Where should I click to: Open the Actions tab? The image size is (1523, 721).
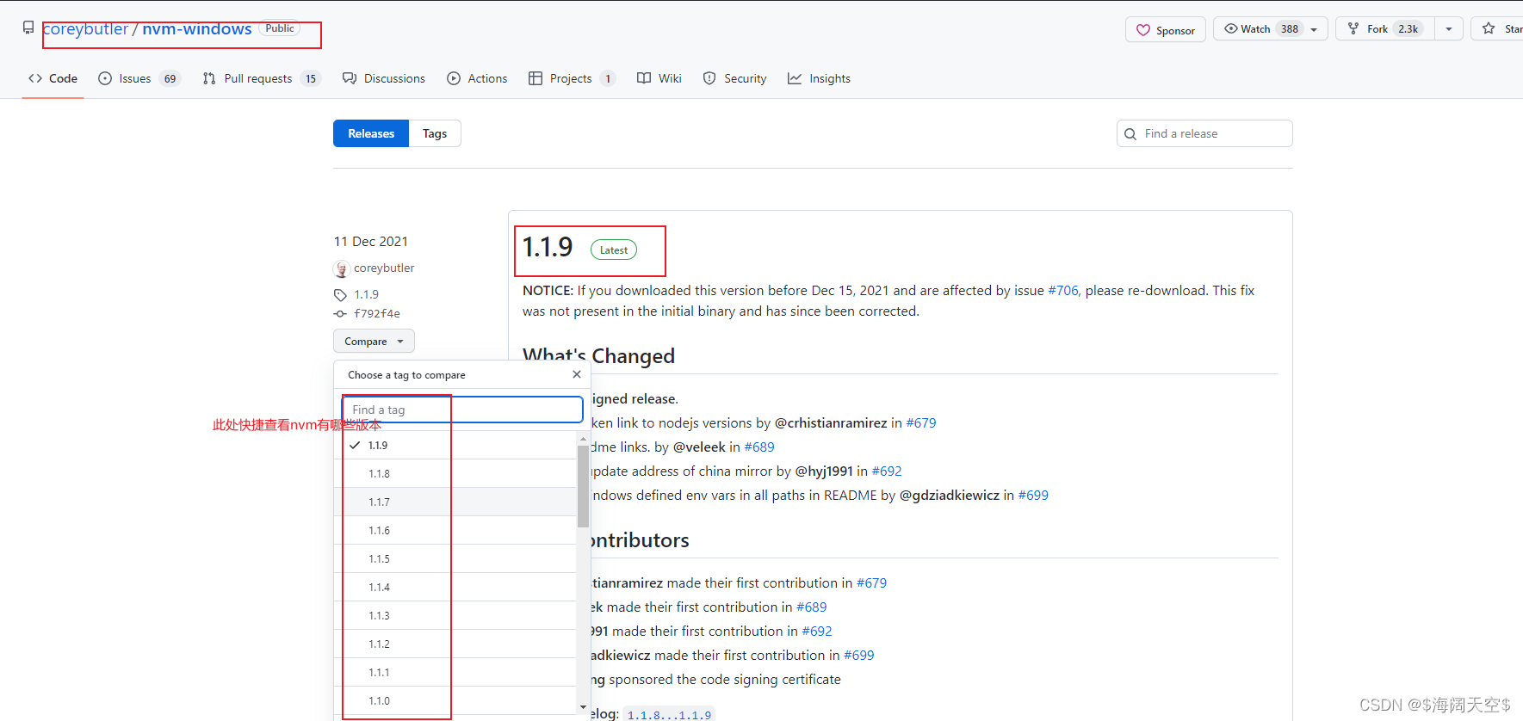tap(477, 78)
